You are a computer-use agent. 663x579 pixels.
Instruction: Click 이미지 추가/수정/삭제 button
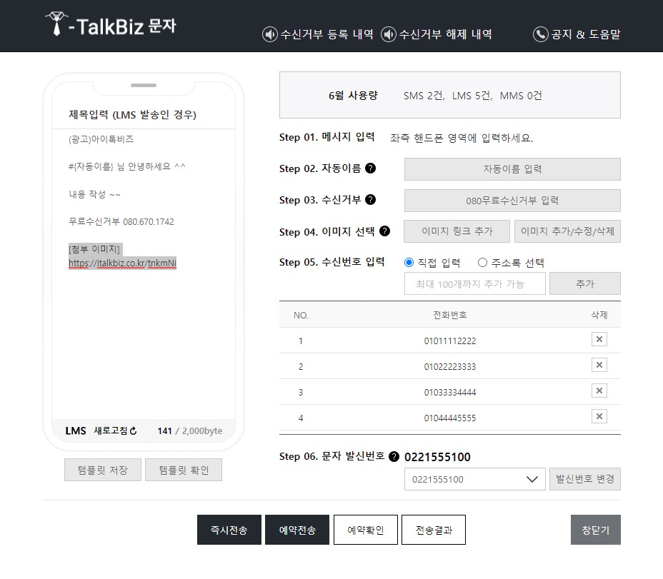(x=567, y=231)
